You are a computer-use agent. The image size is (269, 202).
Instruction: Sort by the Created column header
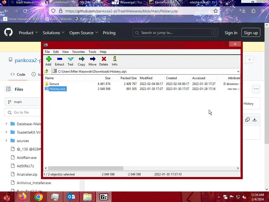coord(178,78)
